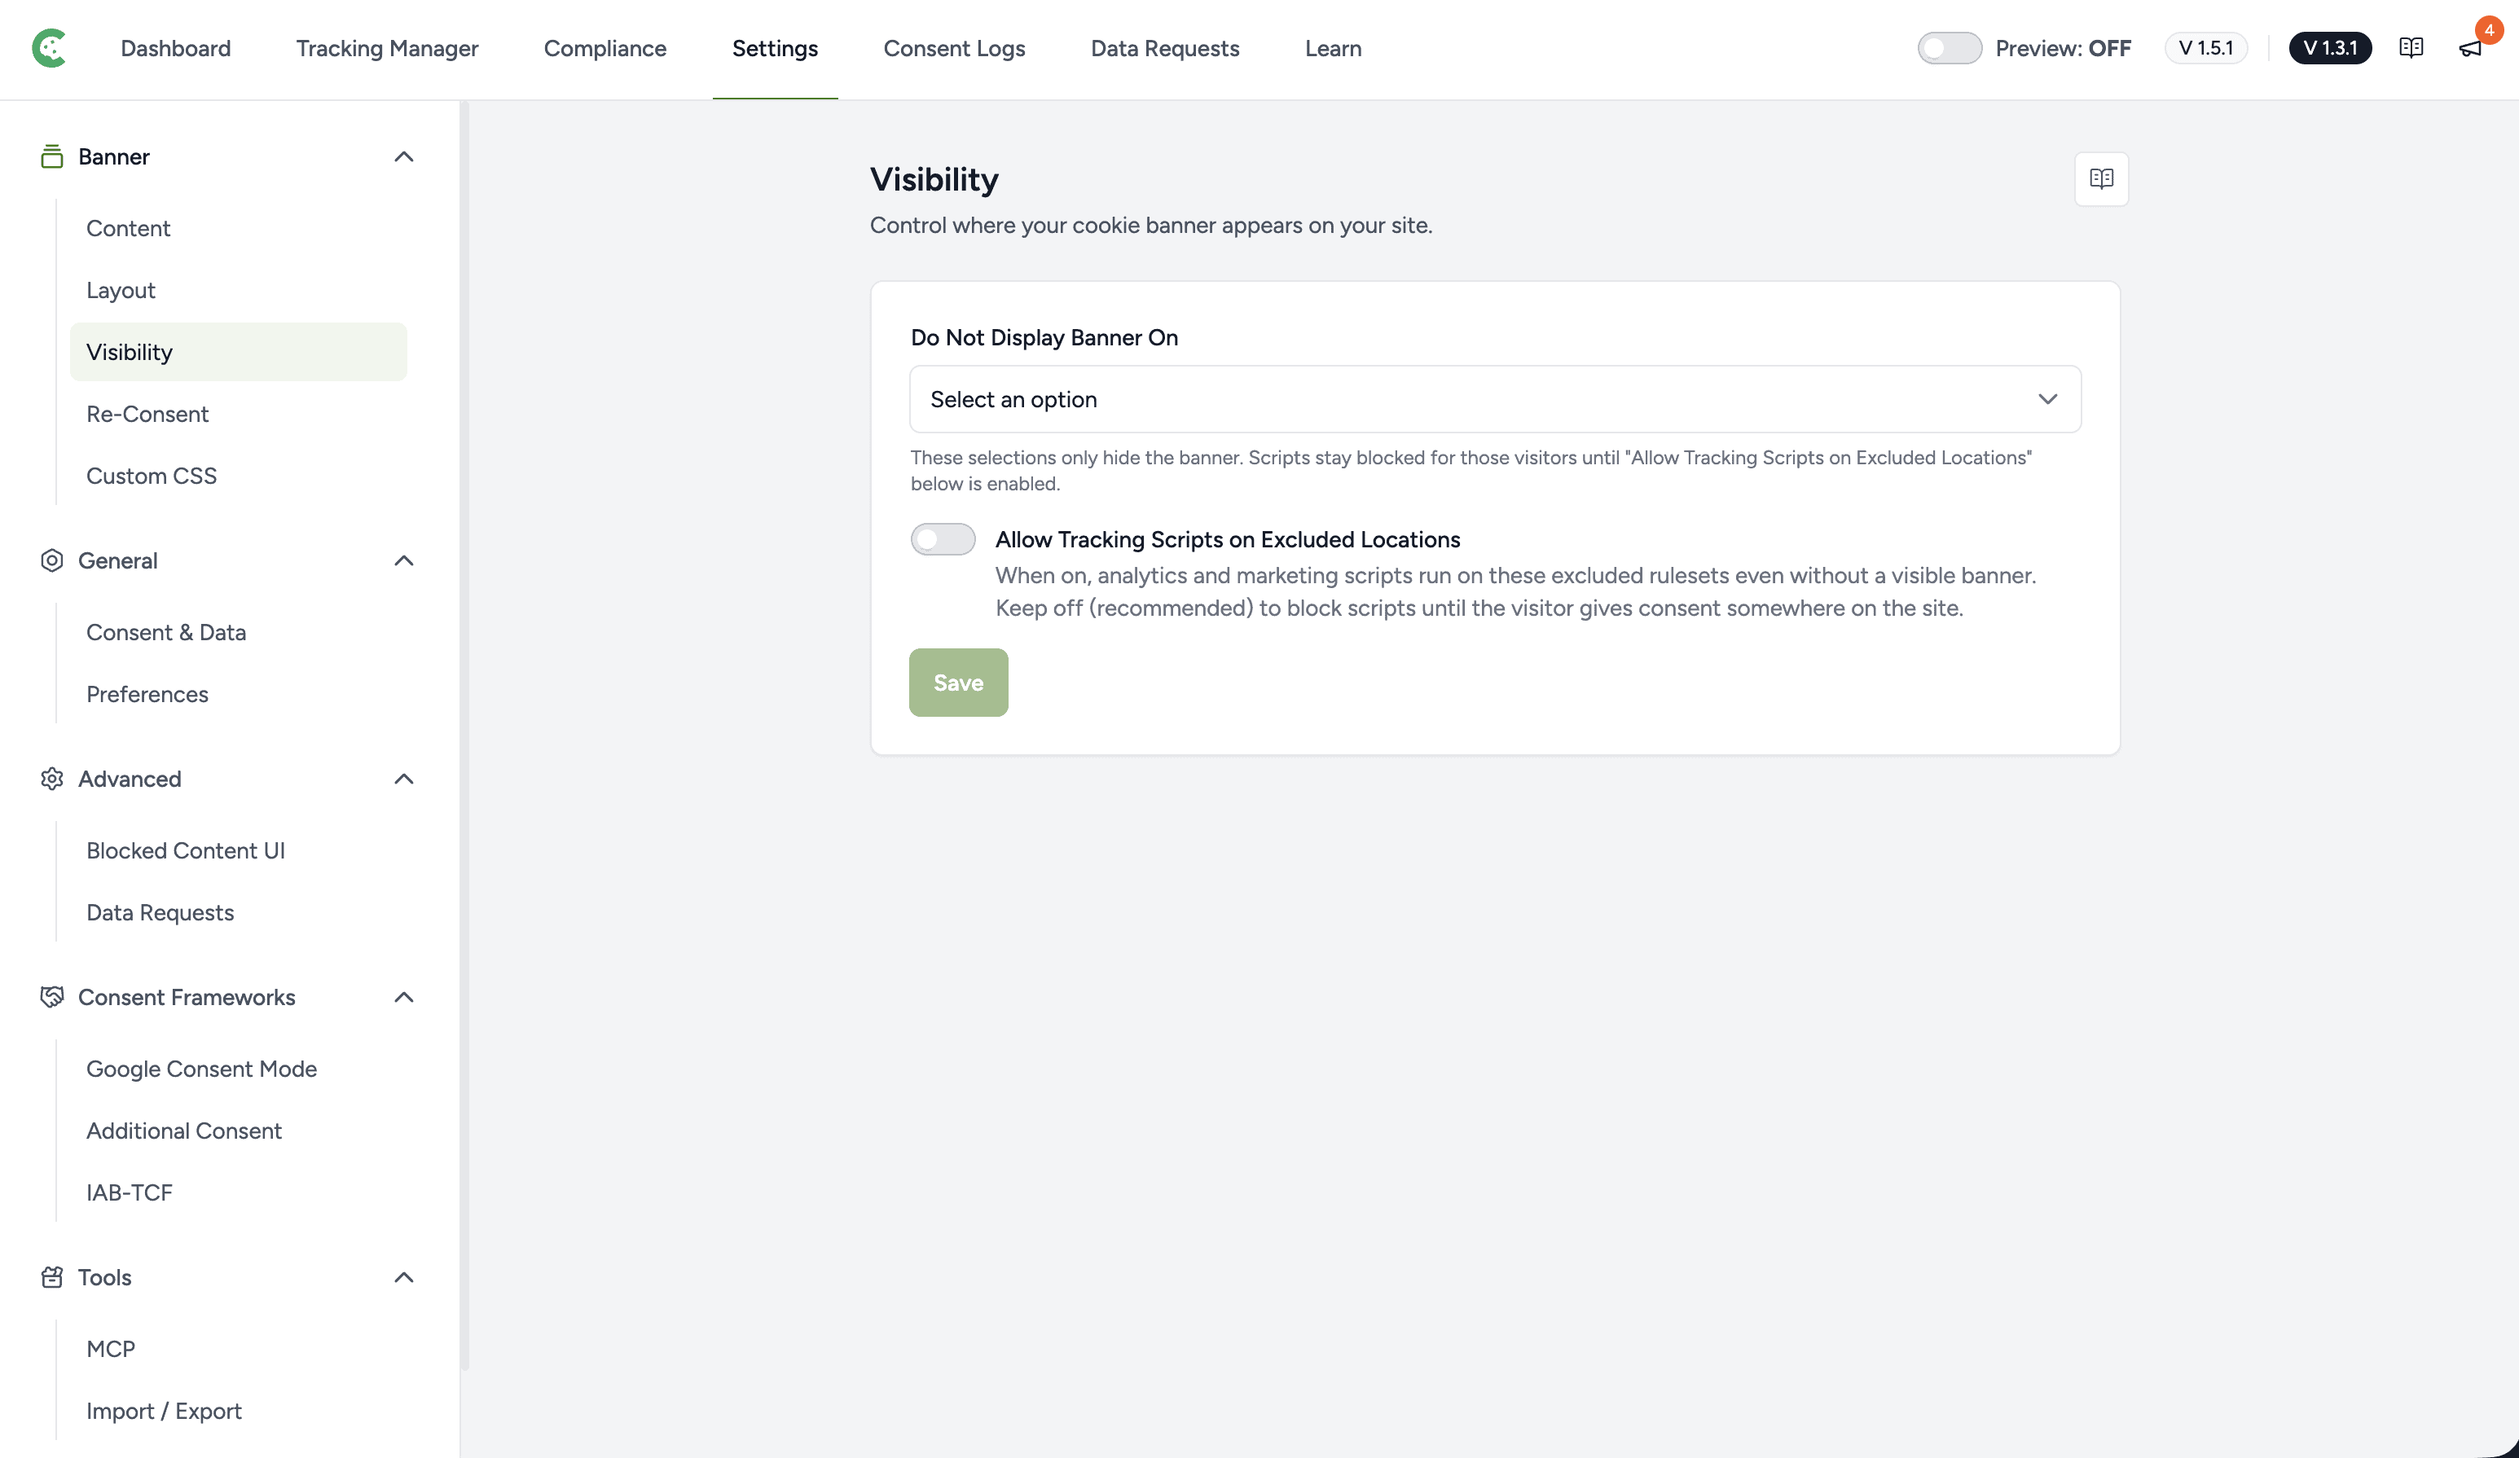Click the Consent Frameworks handshake icon
The height and width of the screenshot is (1458, 2519).
point(52,997)
